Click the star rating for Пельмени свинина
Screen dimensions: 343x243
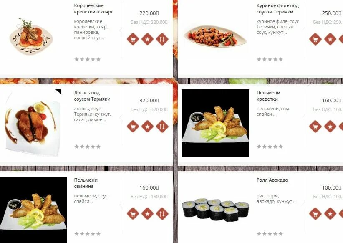88,234
